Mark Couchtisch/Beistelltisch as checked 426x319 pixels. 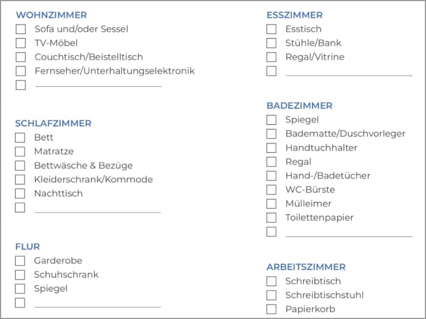tap(21, 57)
